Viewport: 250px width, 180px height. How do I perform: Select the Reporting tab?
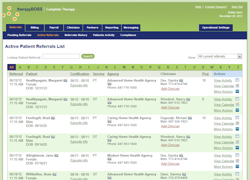click(112, 27)
